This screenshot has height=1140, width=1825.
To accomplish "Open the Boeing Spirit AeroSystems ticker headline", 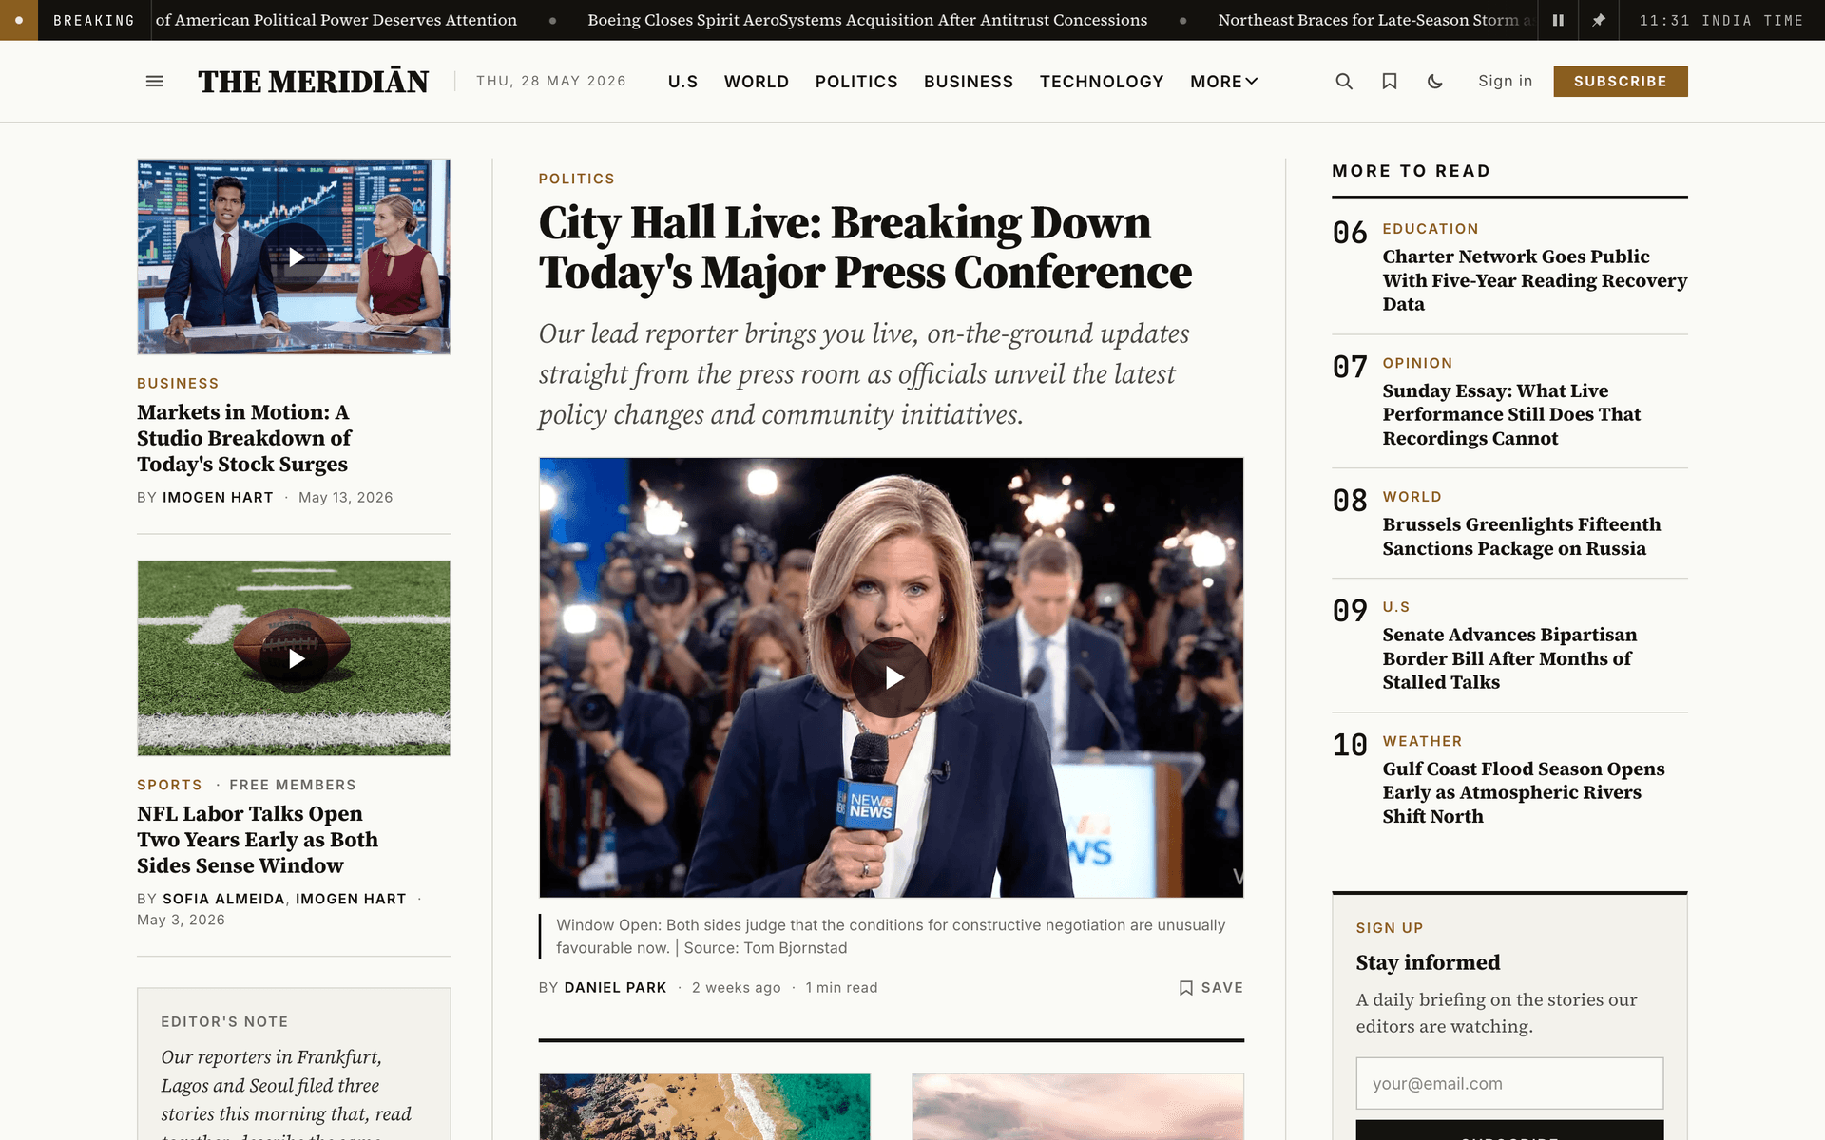I will point(867,20).
